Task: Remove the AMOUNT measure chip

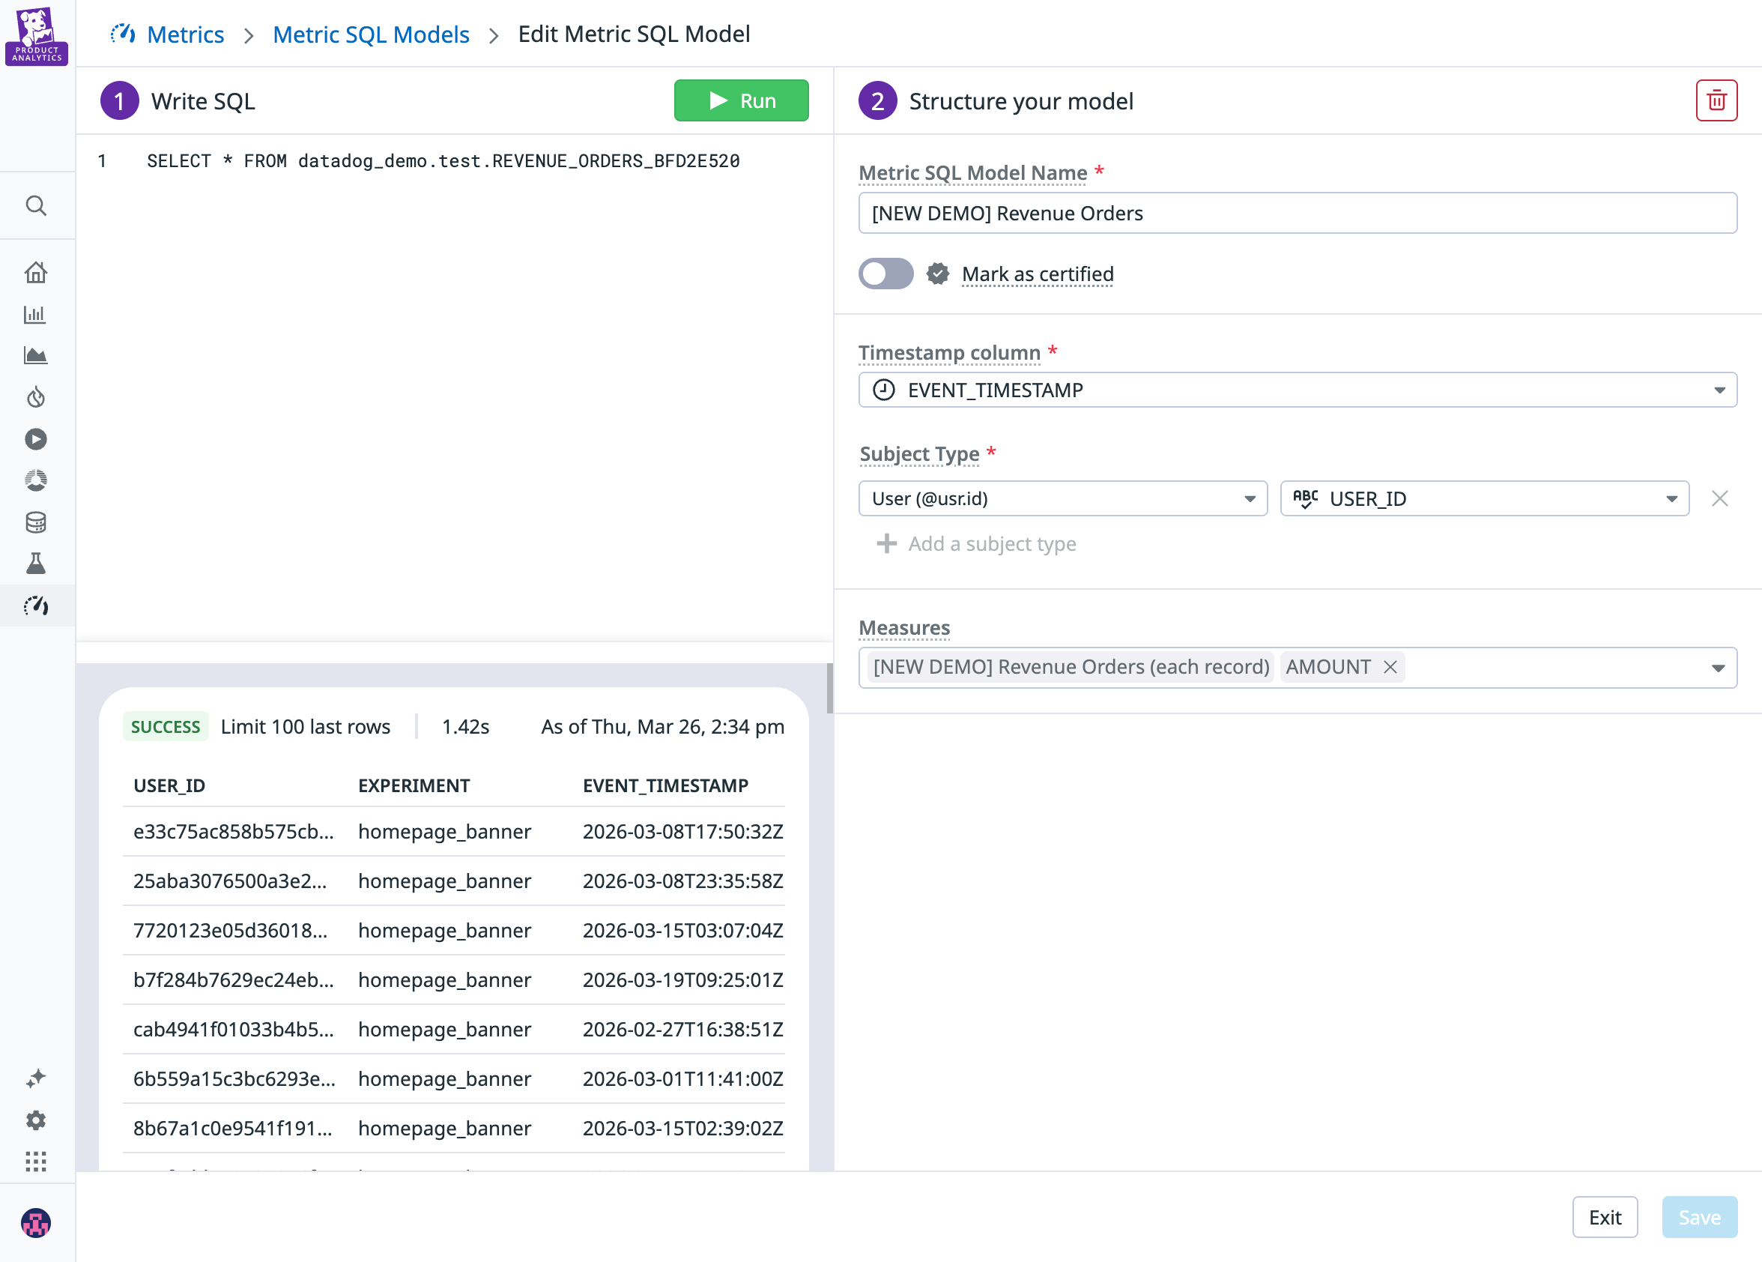Action: (1388, 667)
